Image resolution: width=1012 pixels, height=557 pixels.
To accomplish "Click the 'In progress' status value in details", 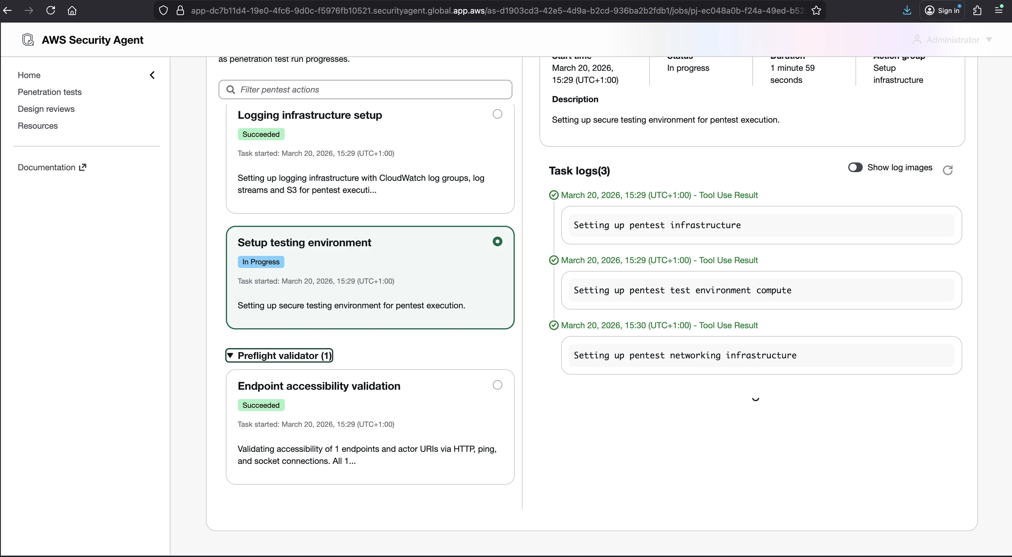I will 688,68.
